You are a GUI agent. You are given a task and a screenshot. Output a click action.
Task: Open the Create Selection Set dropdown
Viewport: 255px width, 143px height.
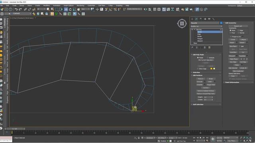pos(135,9)
